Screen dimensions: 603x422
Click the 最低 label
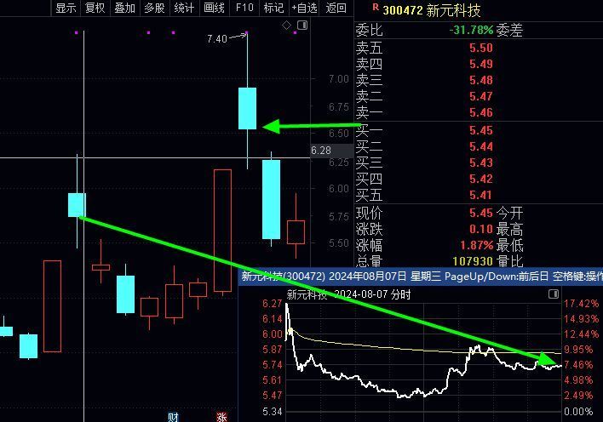point(509,245)
